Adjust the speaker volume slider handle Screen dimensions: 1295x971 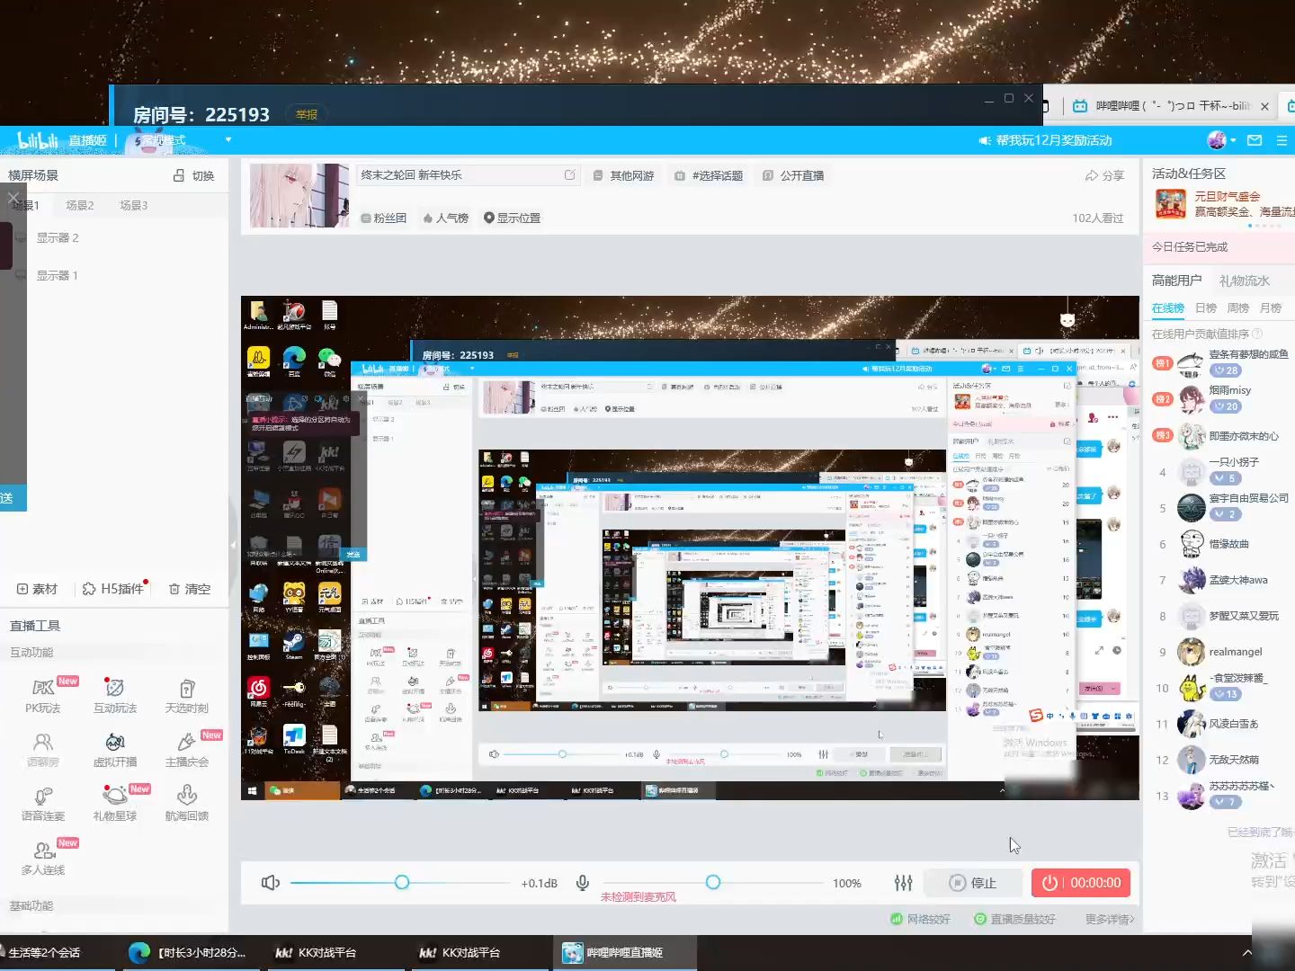click(402, 882)
